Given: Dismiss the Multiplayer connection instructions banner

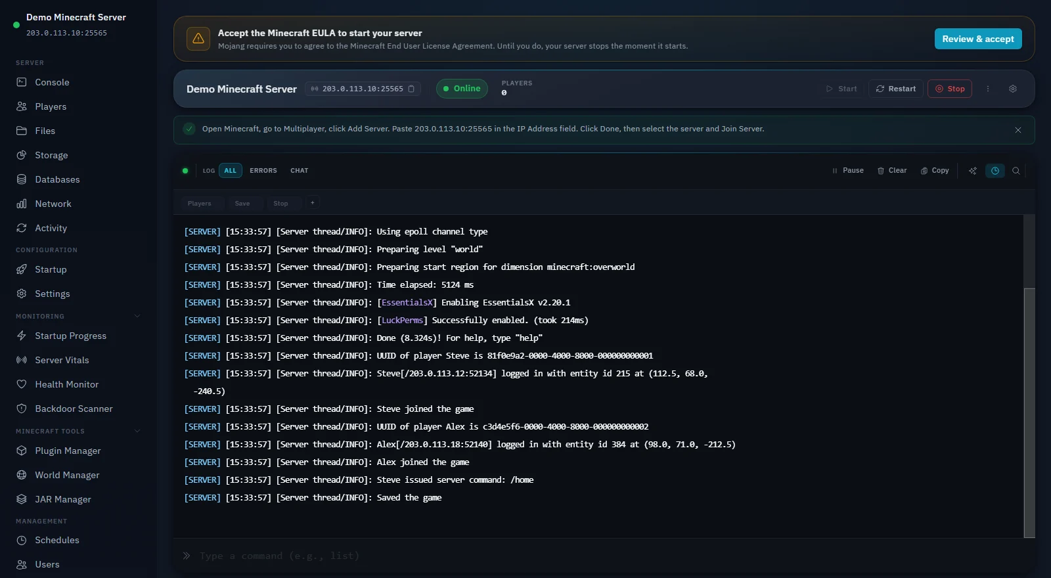Looking at the screenshot, I should 1018,130.
